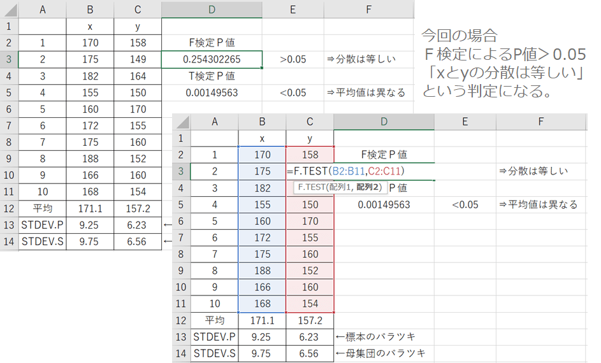Click 9.25 cell in back sheet

(90, 225)
